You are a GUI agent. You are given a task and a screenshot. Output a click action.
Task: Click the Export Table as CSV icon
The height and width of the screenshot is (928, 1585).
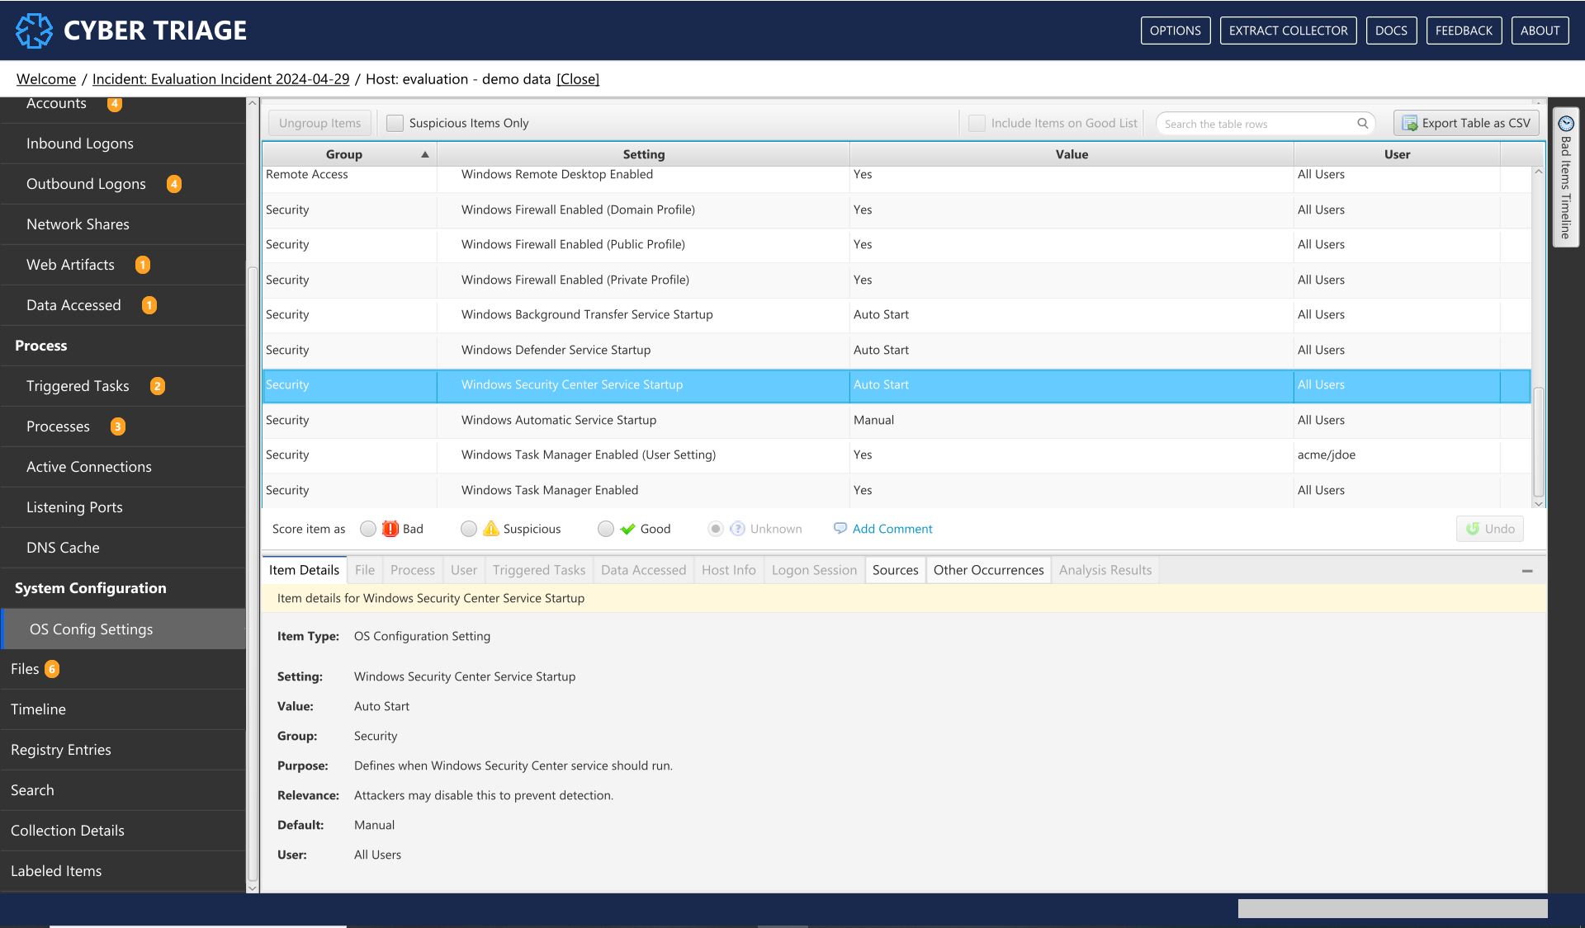coord(1409,124)
